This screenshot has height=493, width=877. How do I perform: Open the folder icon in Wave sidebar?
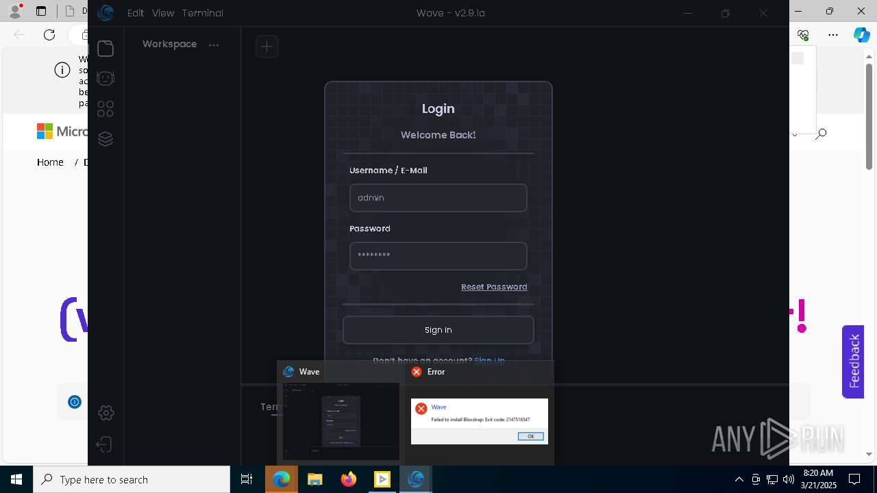(x=105, y=49)
